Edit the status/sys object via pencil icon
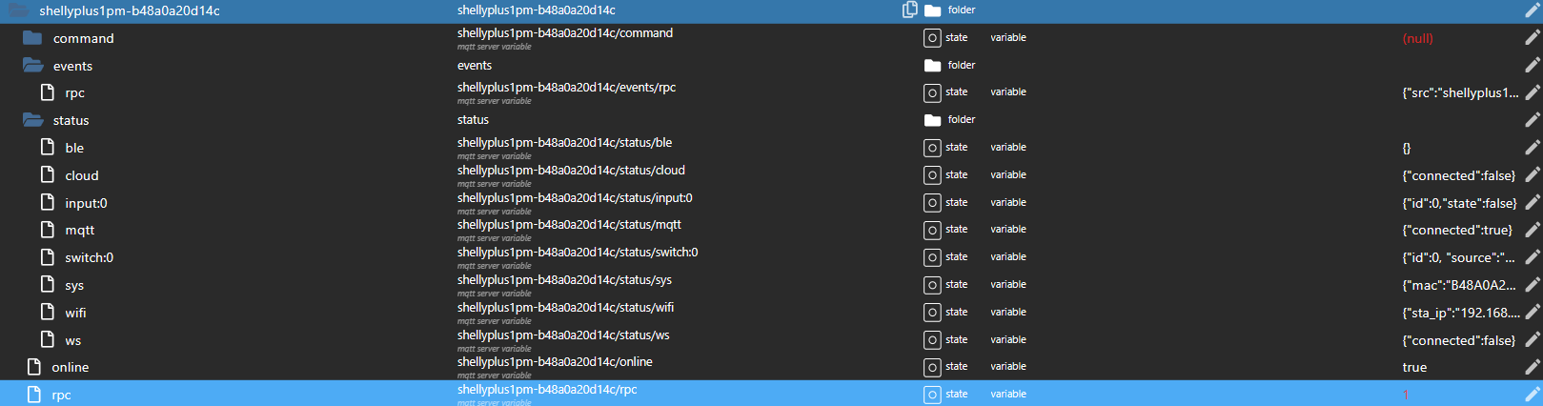Viewport: 1543px width, 406px height. point(1533,285)
